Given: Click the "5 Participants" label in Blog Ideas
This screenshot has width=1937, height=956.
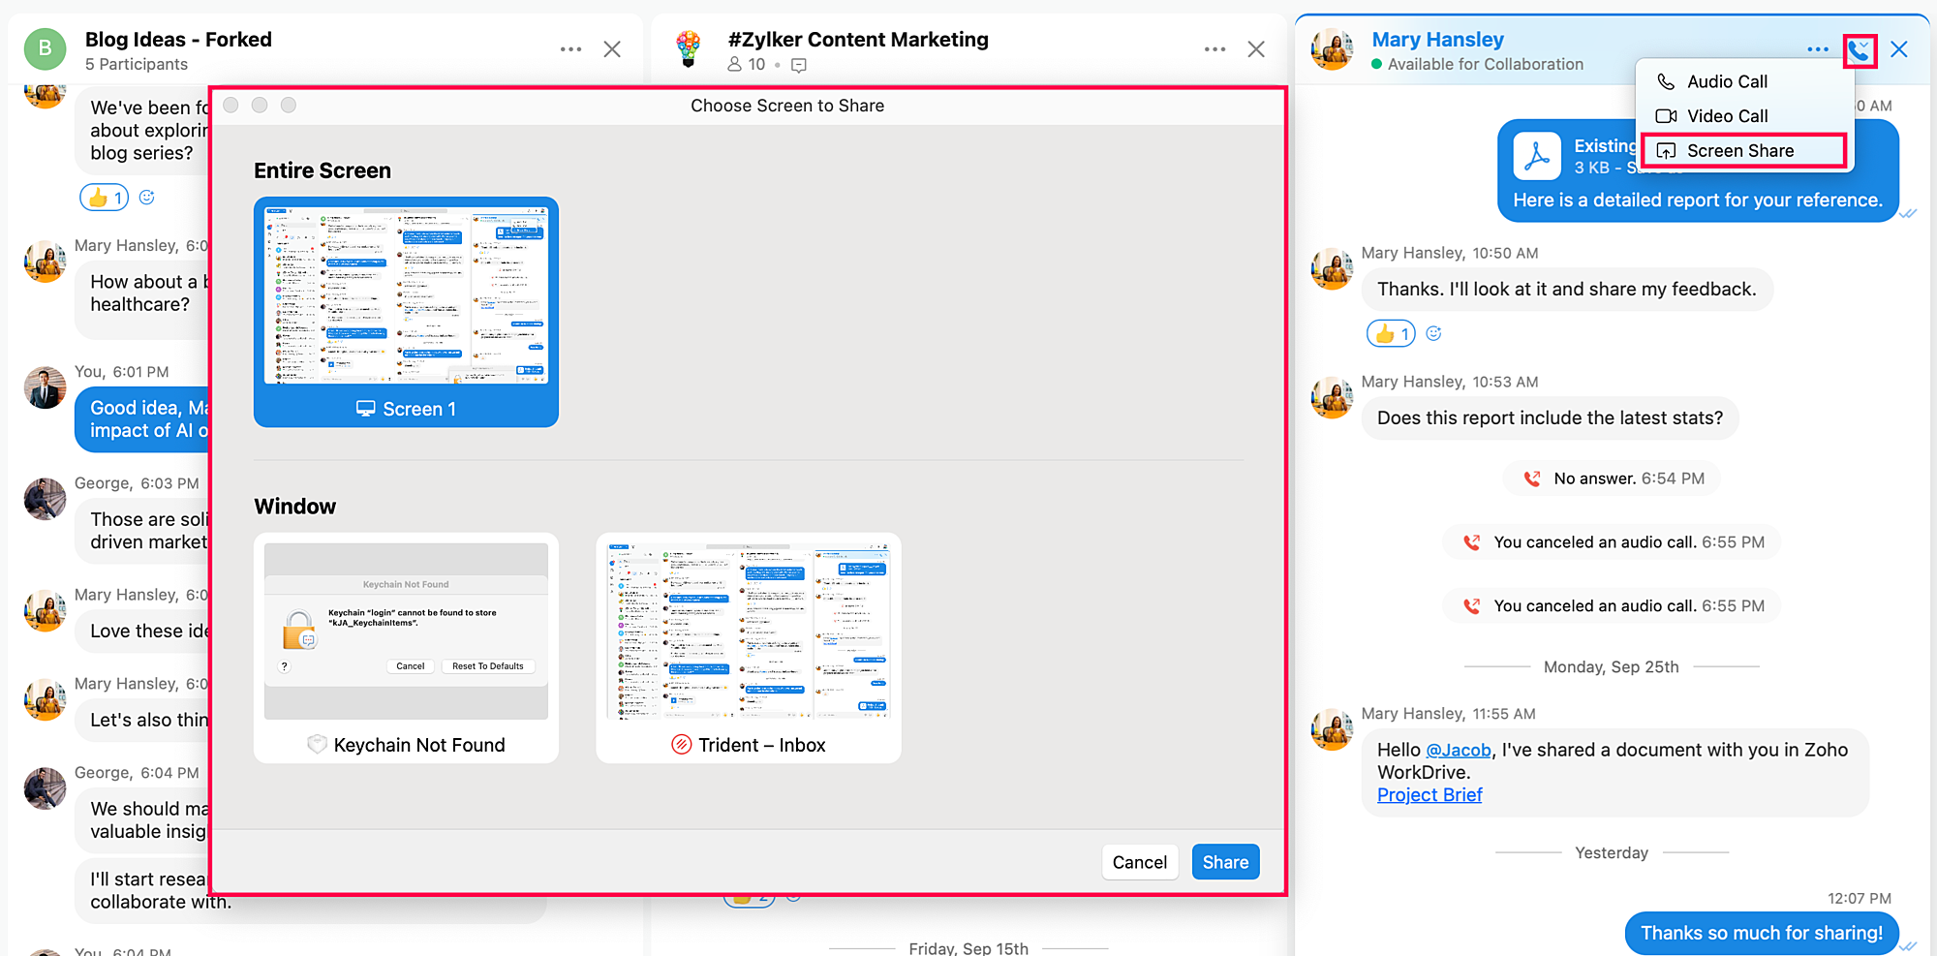Looking at the screenshot, I should click(137, 65).
